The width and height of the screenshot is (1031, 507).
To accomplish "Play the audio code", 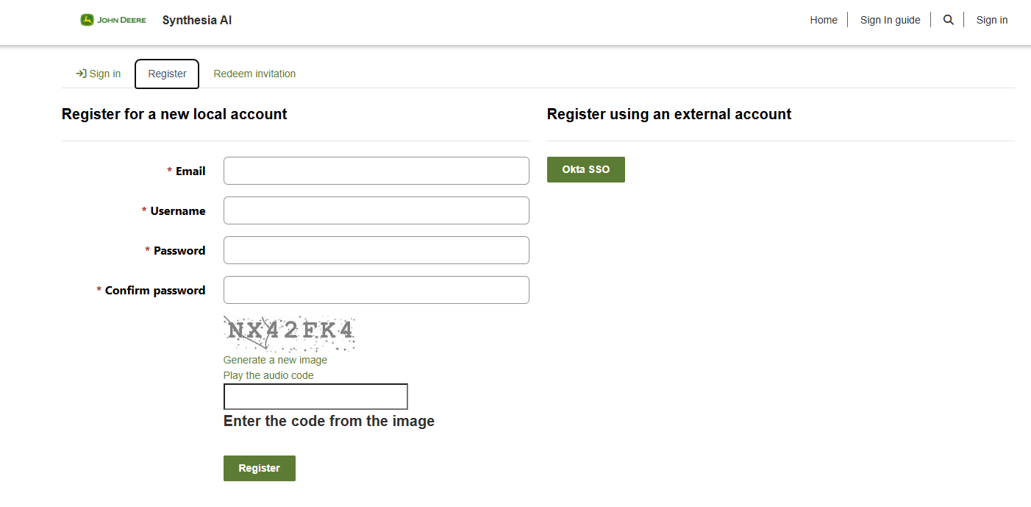I will [268, 375].
